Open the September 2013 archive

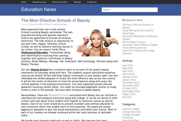coord(131,91)
